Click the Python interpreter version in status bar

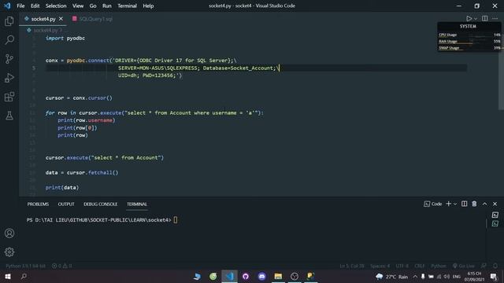[26, 266]
